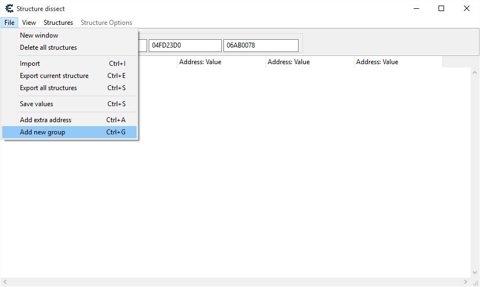480x287 pixels.
Task: Click the Cheat Engine icon in title bar
Action: click(x=9, y=8)
